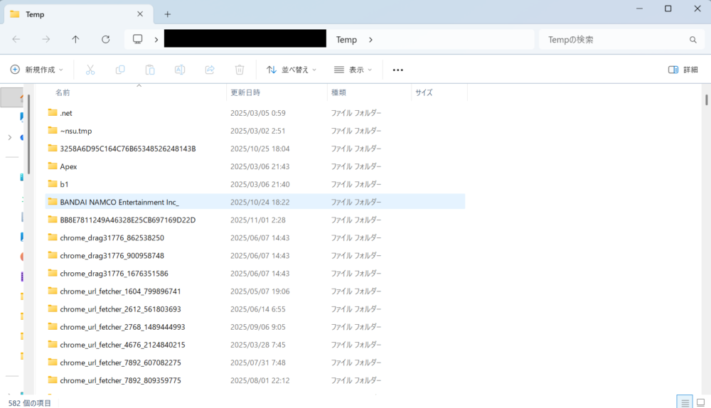Refresh the current folder view
Viewport: 711px width, 408px height.
[x=106, y=40]
